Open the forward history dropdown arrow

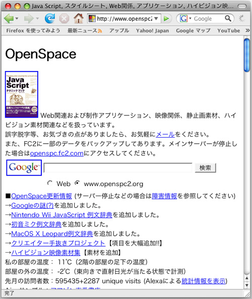click(37, 19)
